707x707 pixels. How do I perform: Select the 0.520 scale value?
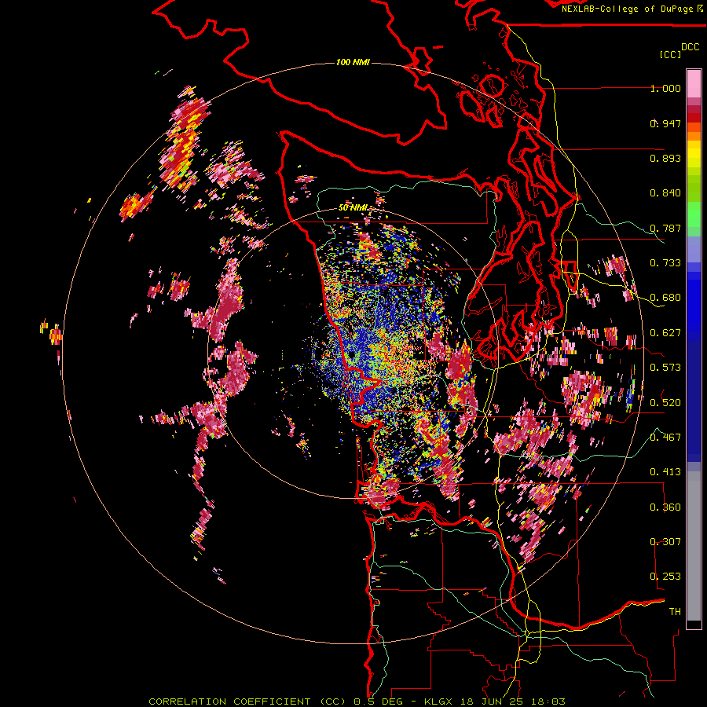665,403
